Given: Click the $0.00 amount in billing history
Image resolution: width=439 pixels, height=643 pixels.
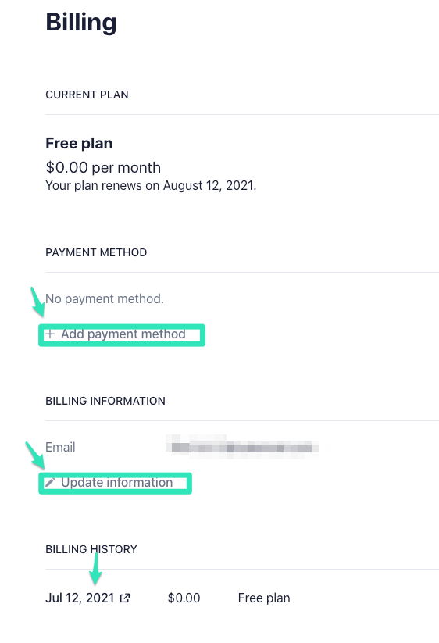Looking at the screenshot, I should tap(184, 598).
